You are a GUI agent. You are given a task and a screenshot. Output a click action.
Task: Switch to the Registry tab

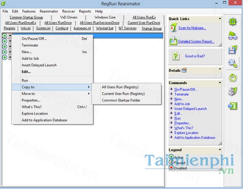click(x=10, y=28)
